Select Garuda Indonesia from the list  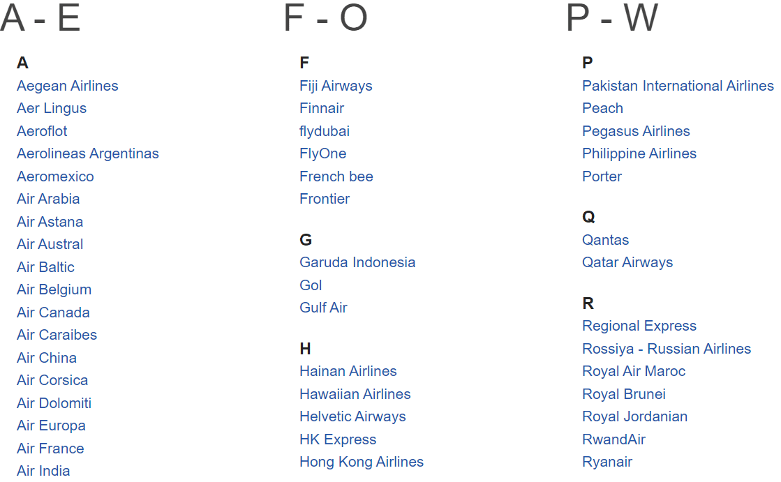click(x=357, y=262)
